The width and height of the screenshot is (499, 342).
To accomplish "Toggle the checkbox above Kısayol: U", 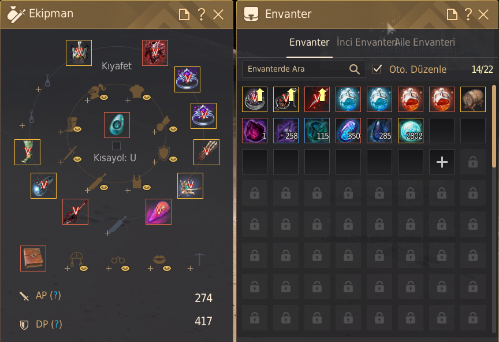I will tap(117, 146).
